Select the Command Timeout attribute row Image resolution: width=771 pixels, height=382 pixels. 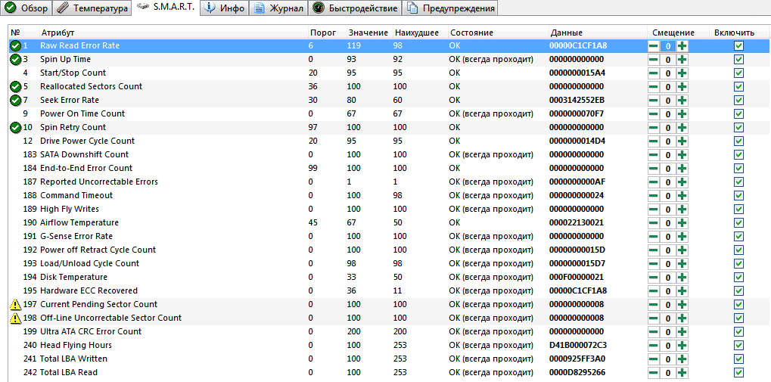[390, 195]
